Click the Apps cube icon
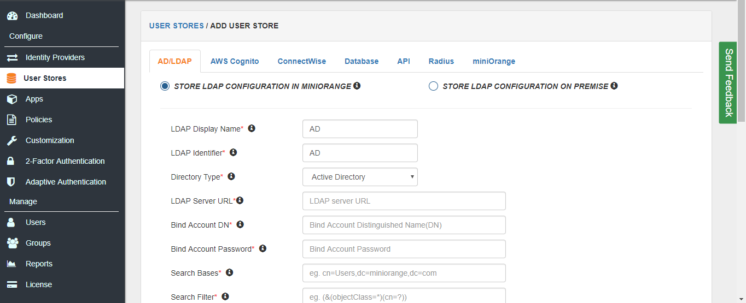This screenshot has width=746, height=303. coord(11,99)
